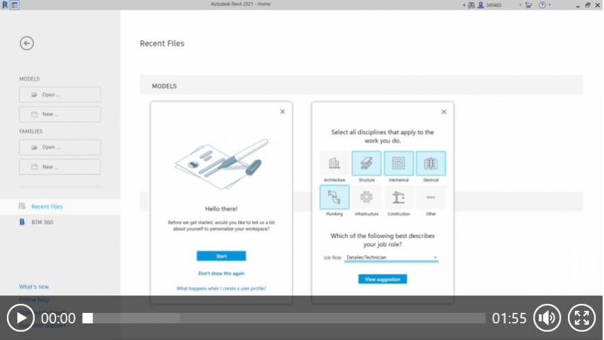Click the 00:00 elapsed time
Screen dimensions: 604x340
coord(58,318)
